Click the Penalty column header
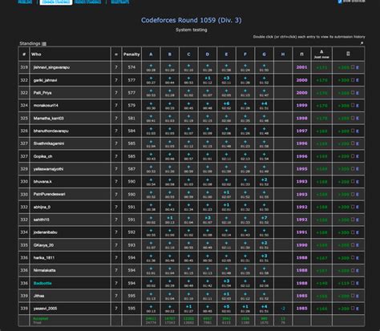 coord(131,54)
